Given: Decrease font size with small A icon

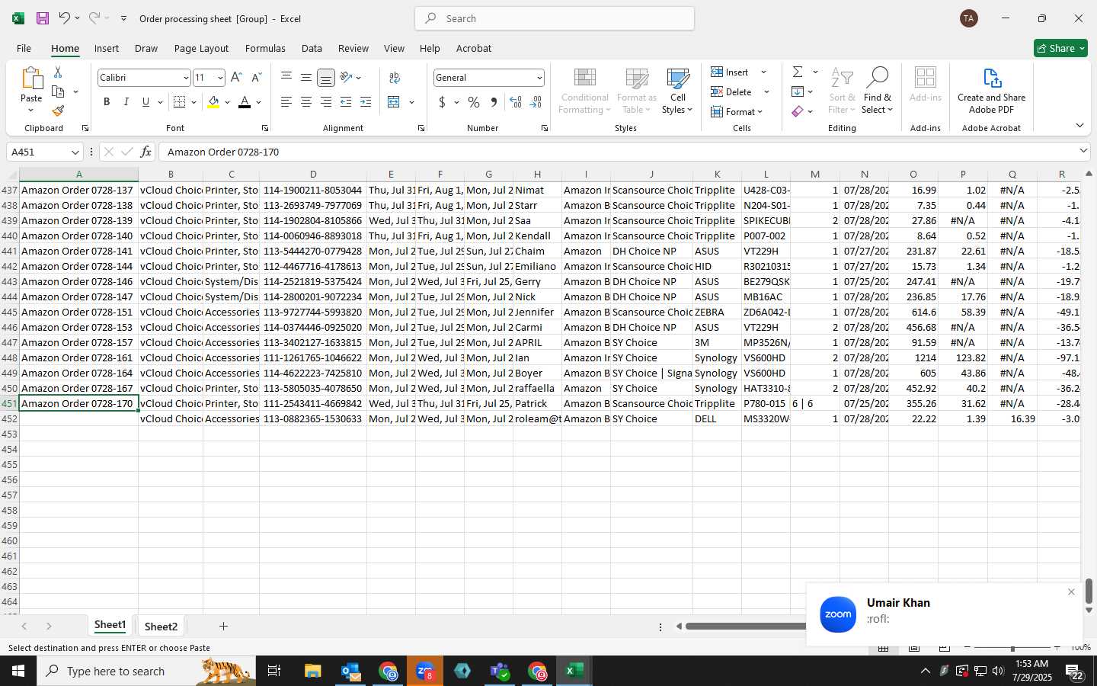Looking at the screenshot, I should coord(256,78).
